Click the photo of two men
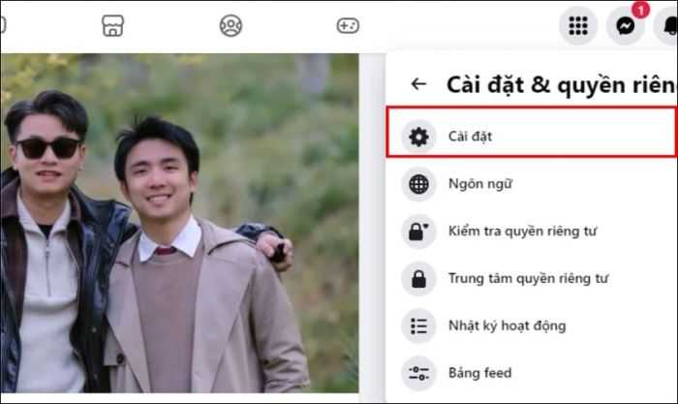Image resolution: width=678 pixels, height=404 pixels. point(179,223)
